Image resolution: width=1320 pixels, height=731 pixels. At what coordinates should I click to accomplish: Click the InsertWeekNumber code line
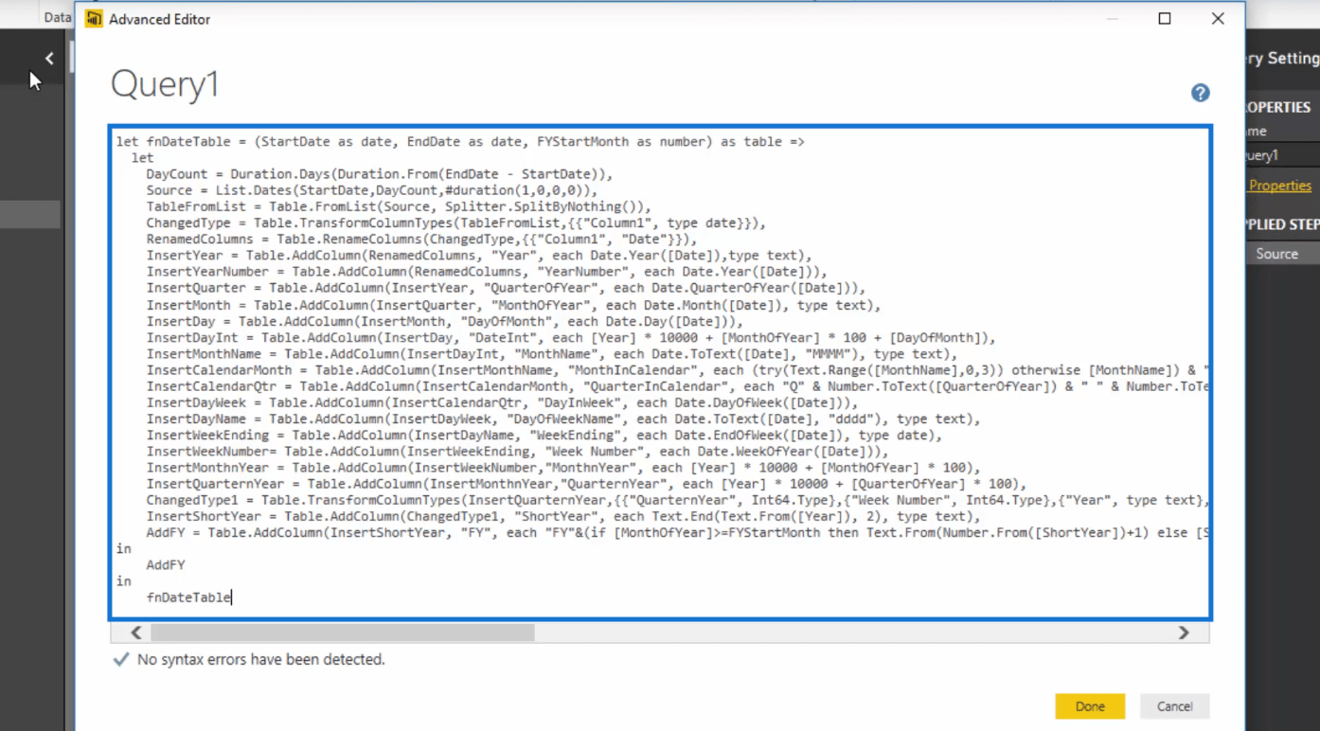point(517,451)
